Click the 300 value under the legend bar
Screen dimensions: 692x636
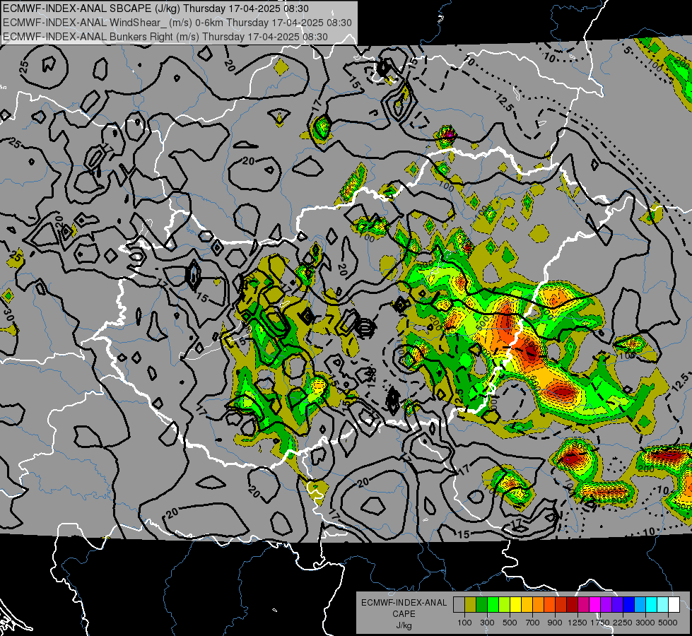point(487,623)
